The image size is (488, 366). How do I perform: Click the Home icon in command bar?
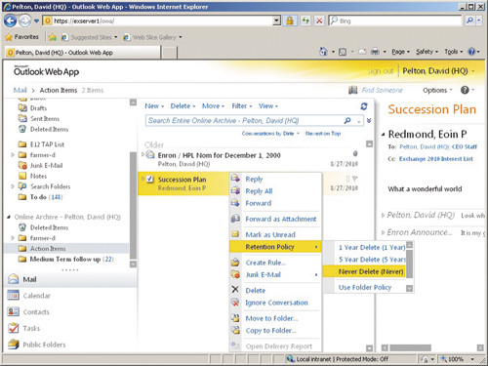pos(323,52)
